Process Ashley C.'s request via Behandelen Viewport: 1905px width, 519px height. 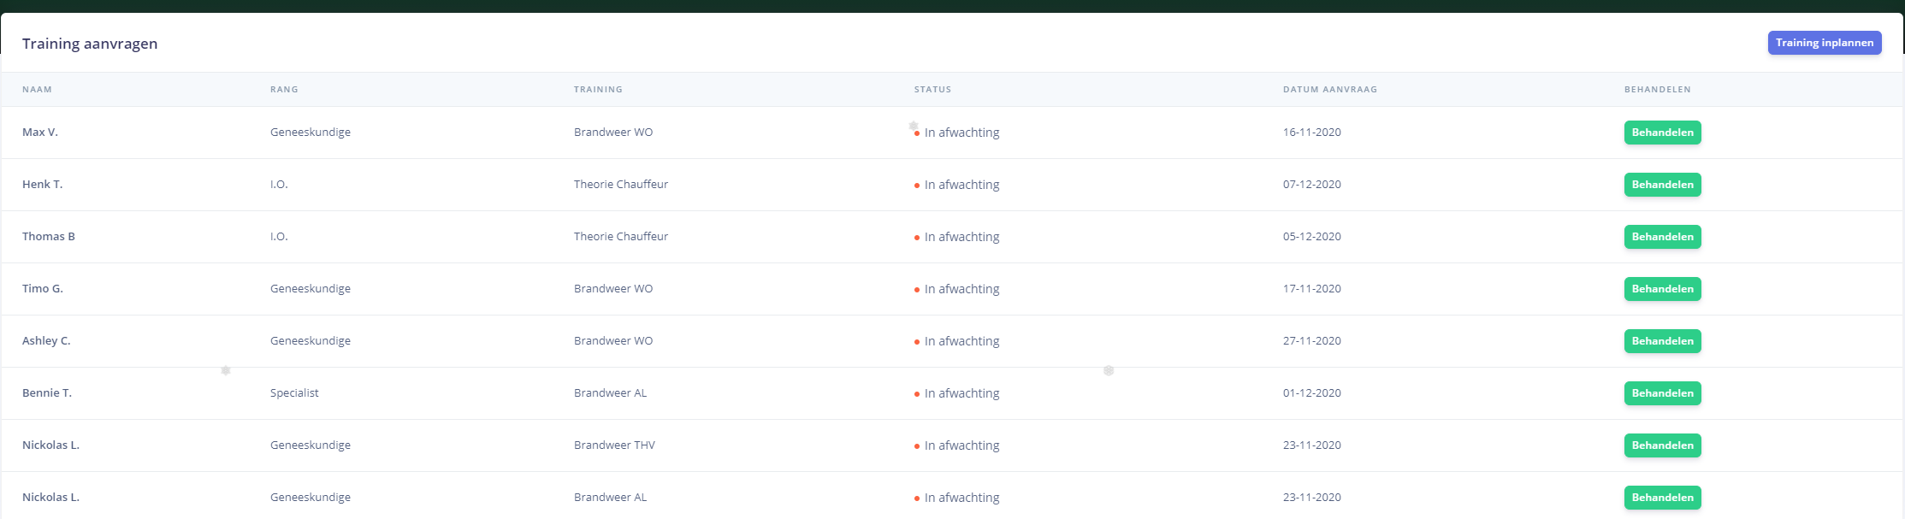click(1662, 341)
